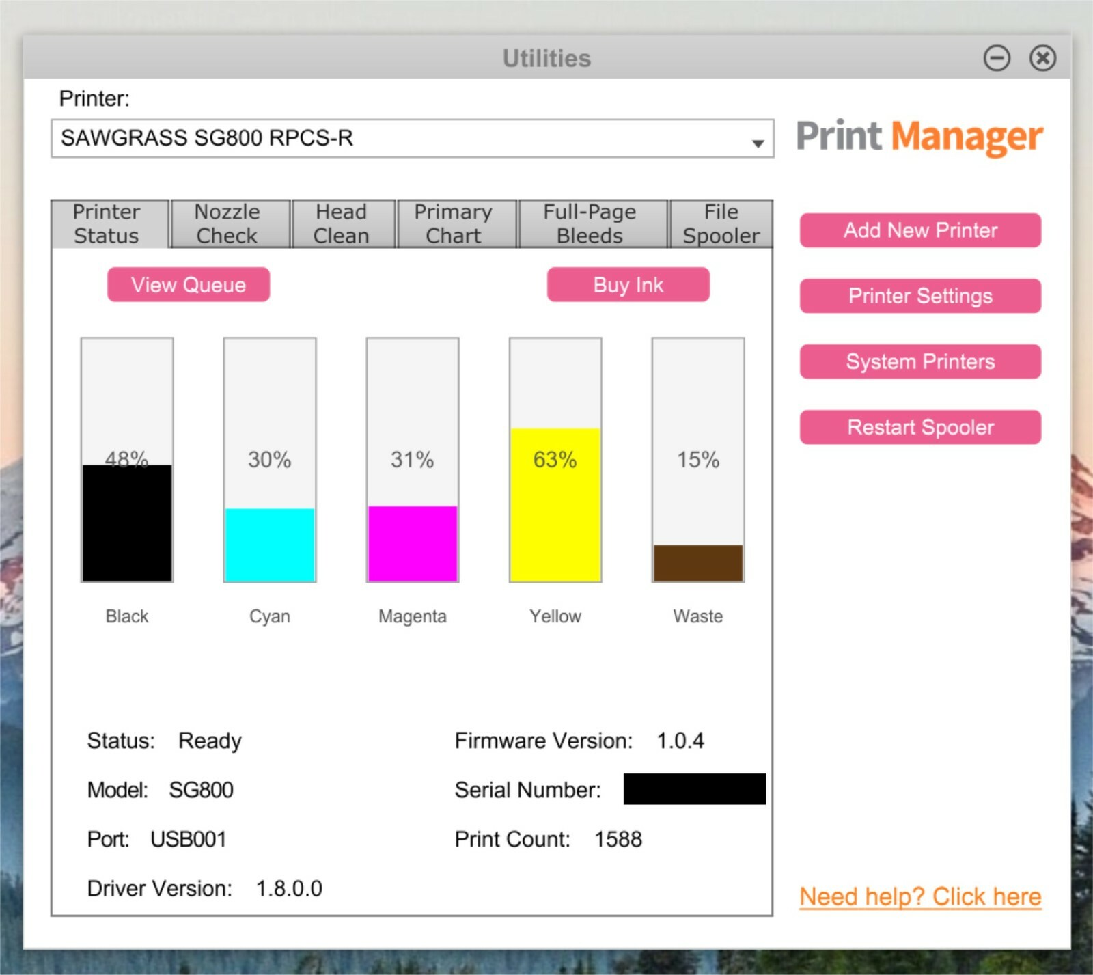Viewport: 1093px width, 975px height.
Task: Click the Utilities title text
Action: point(546,59)
